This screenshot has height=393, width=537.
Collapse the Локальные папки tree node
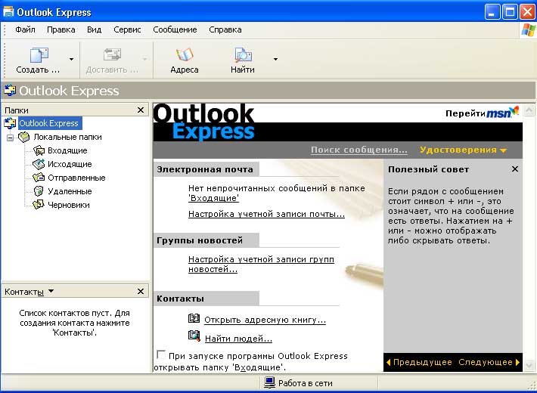[x=11, y=138]
